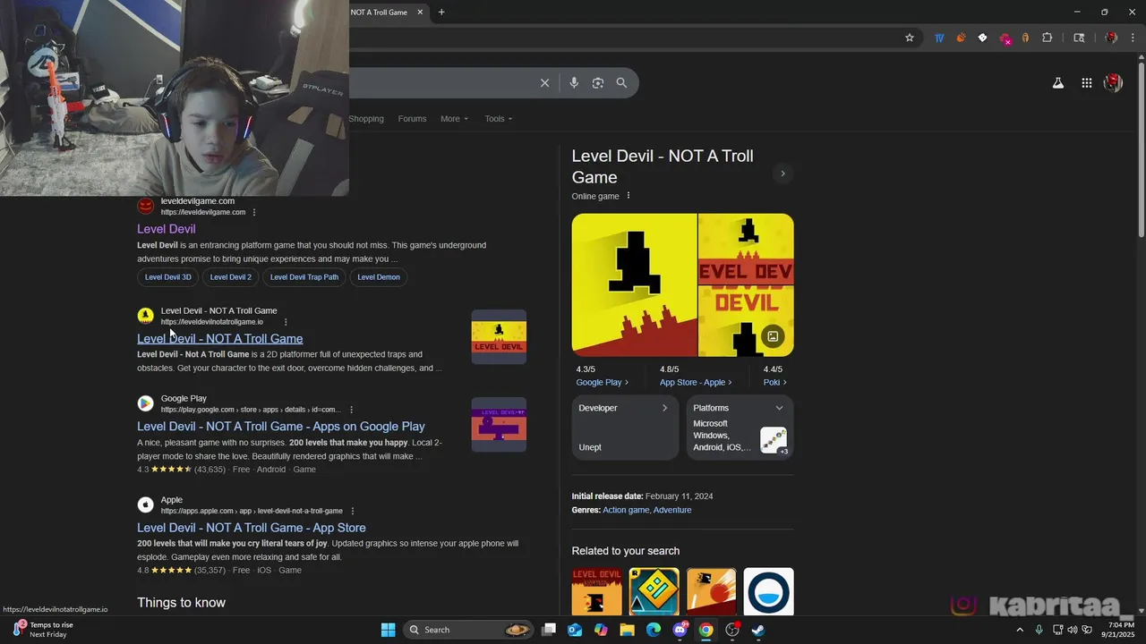Click the 'Level Demon' chip
The width and height of the screenshot is (1146, 644).
coord(379,277)
